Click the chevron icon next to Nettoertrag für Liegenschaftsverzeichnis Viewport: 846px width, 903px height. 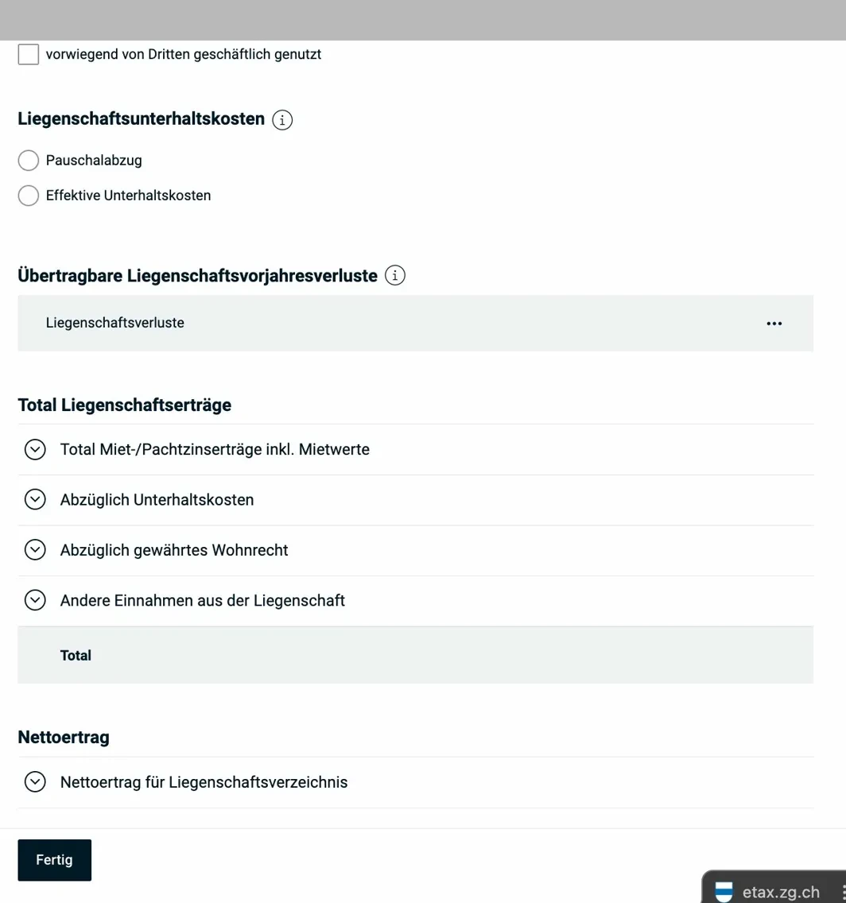point(35,782)
